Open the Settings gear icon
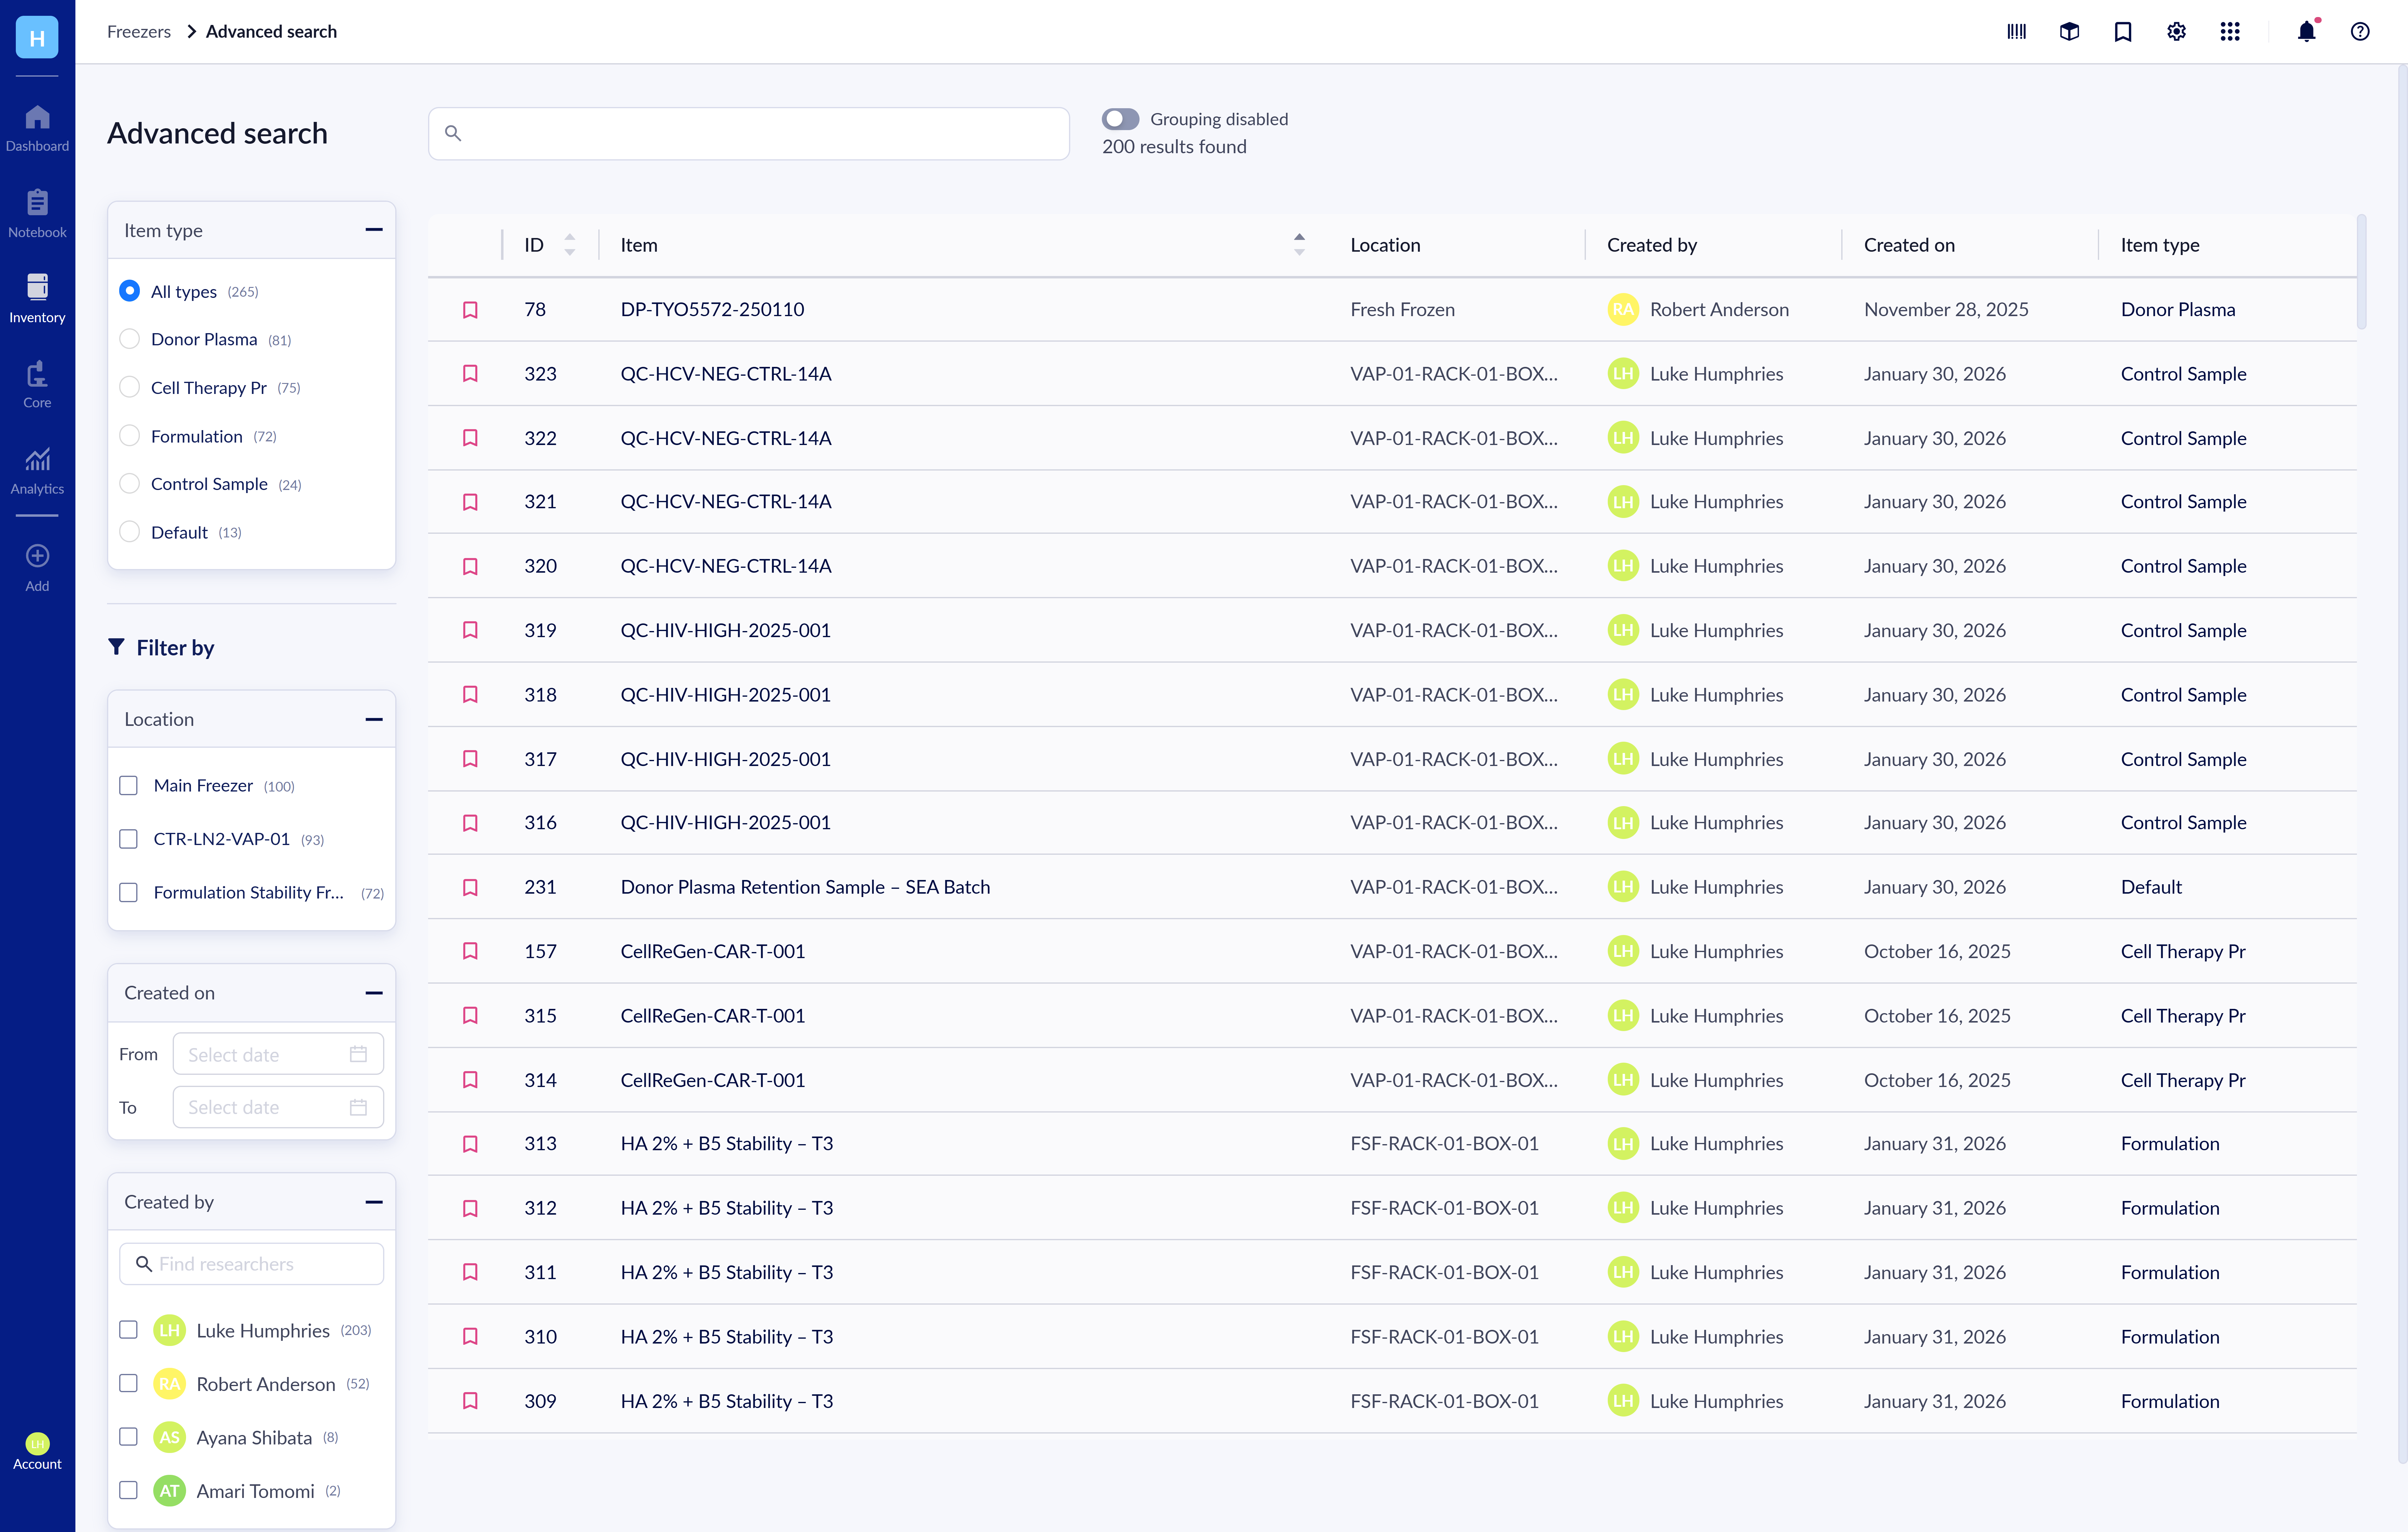 [2176, 31]
